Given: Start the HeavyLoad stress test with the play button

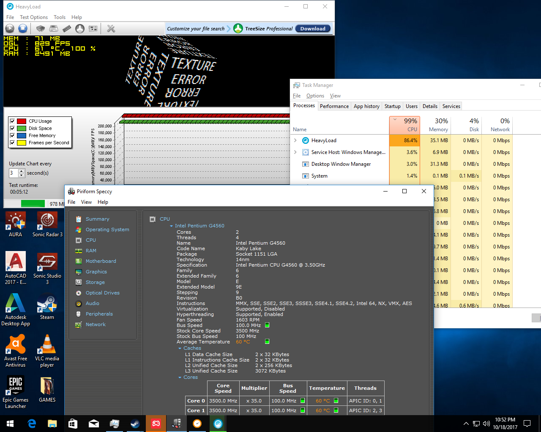Looking at the screenshot, I should tap(10, 28).
